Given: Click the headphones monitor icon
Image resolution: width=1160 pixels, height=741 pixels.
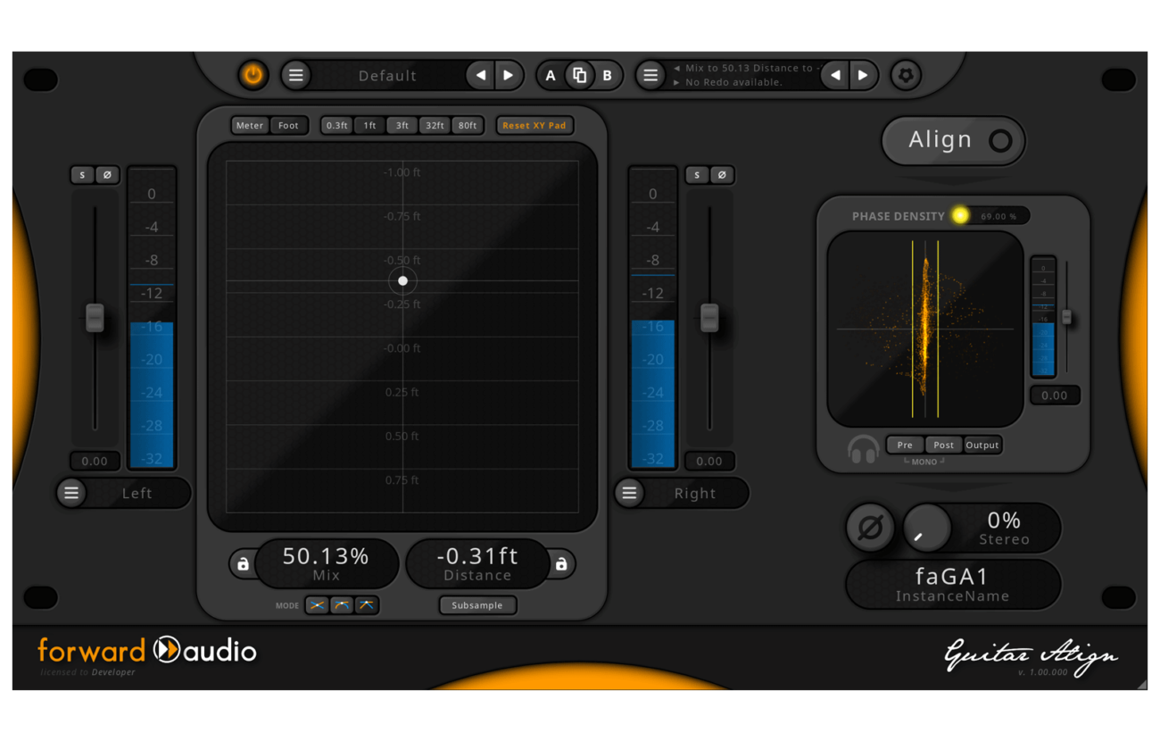Looking at the screenshot, I should pos(863,449).
